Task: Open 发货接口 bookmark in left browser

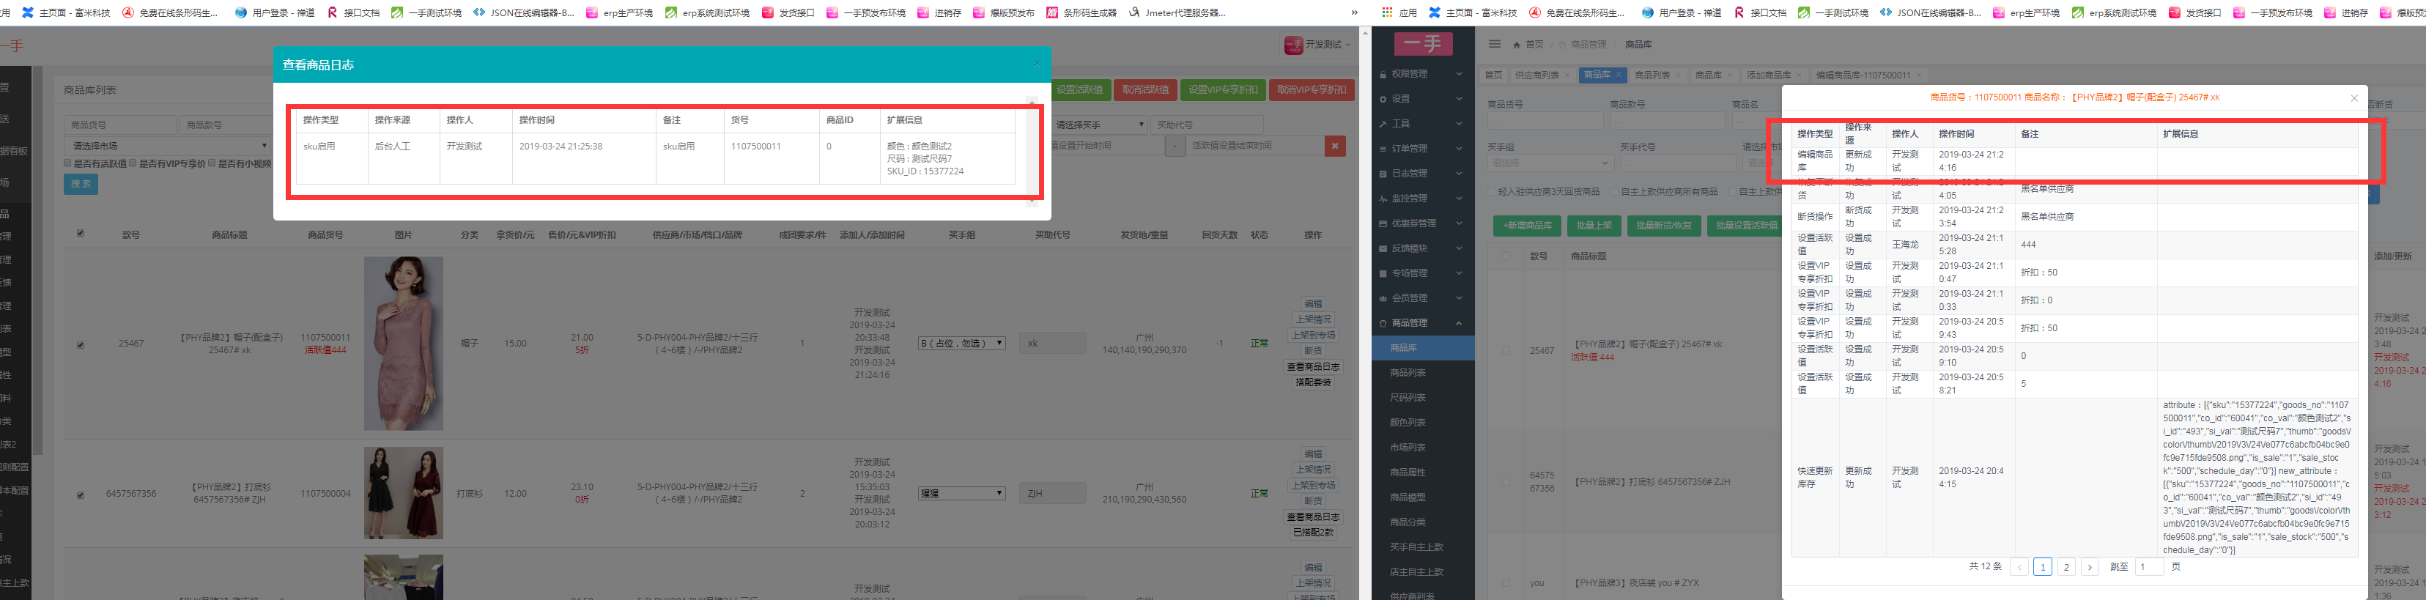Action: click(788, 13)
